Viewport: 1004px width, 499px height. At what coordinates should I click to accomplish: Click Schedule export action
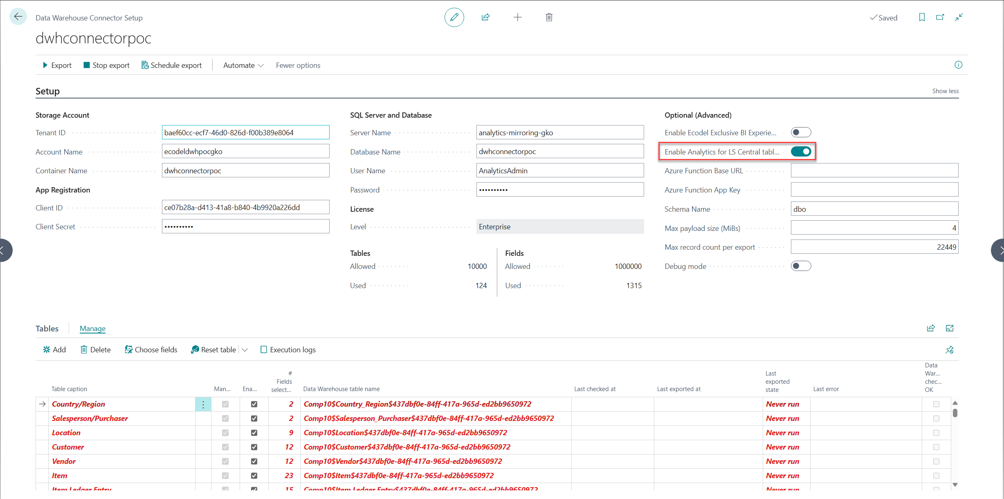[172, 65]
